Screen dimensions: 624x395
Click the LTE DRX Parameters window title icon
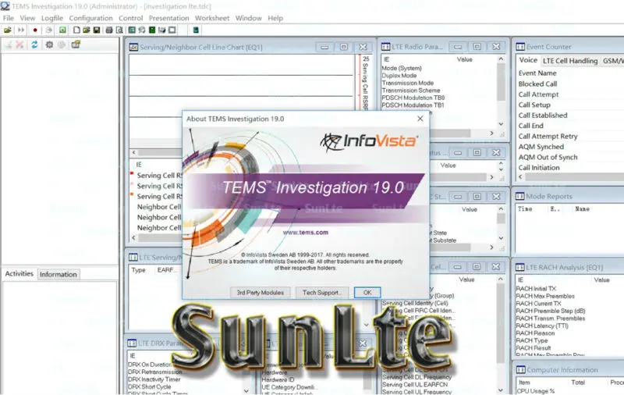click(132, 343)
